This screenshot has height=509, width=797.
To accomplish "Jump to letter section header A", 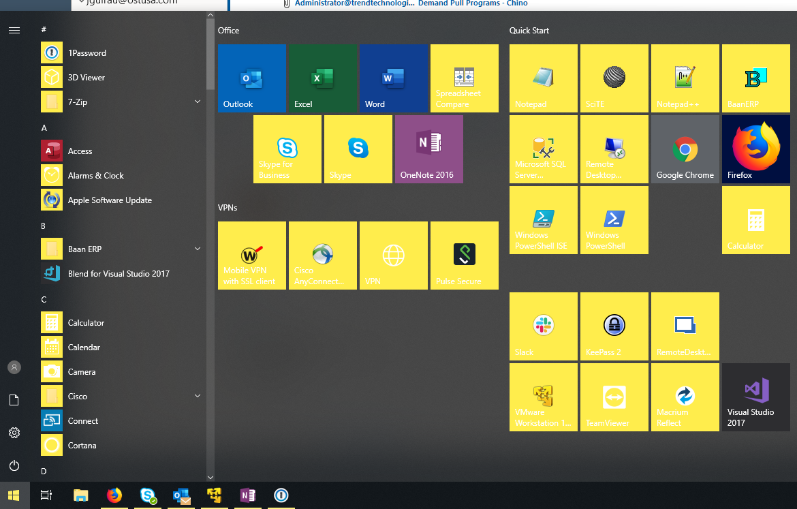I will [44, 128].
